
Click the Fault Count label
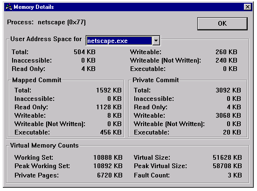pyautogui.click(x=152, y=175)
